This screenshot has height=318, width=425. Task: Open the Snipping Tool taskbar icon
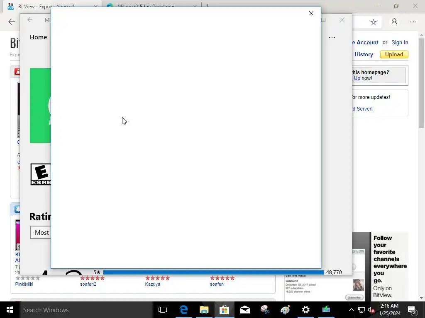(265, 310)
